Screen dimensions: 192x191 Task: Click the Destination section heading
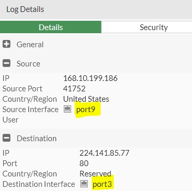tap(36, 139)
